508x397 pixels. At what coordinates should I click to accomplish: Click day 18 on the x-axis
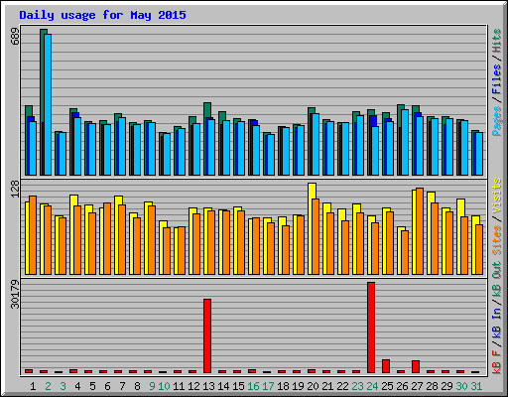tap(283, 386)
